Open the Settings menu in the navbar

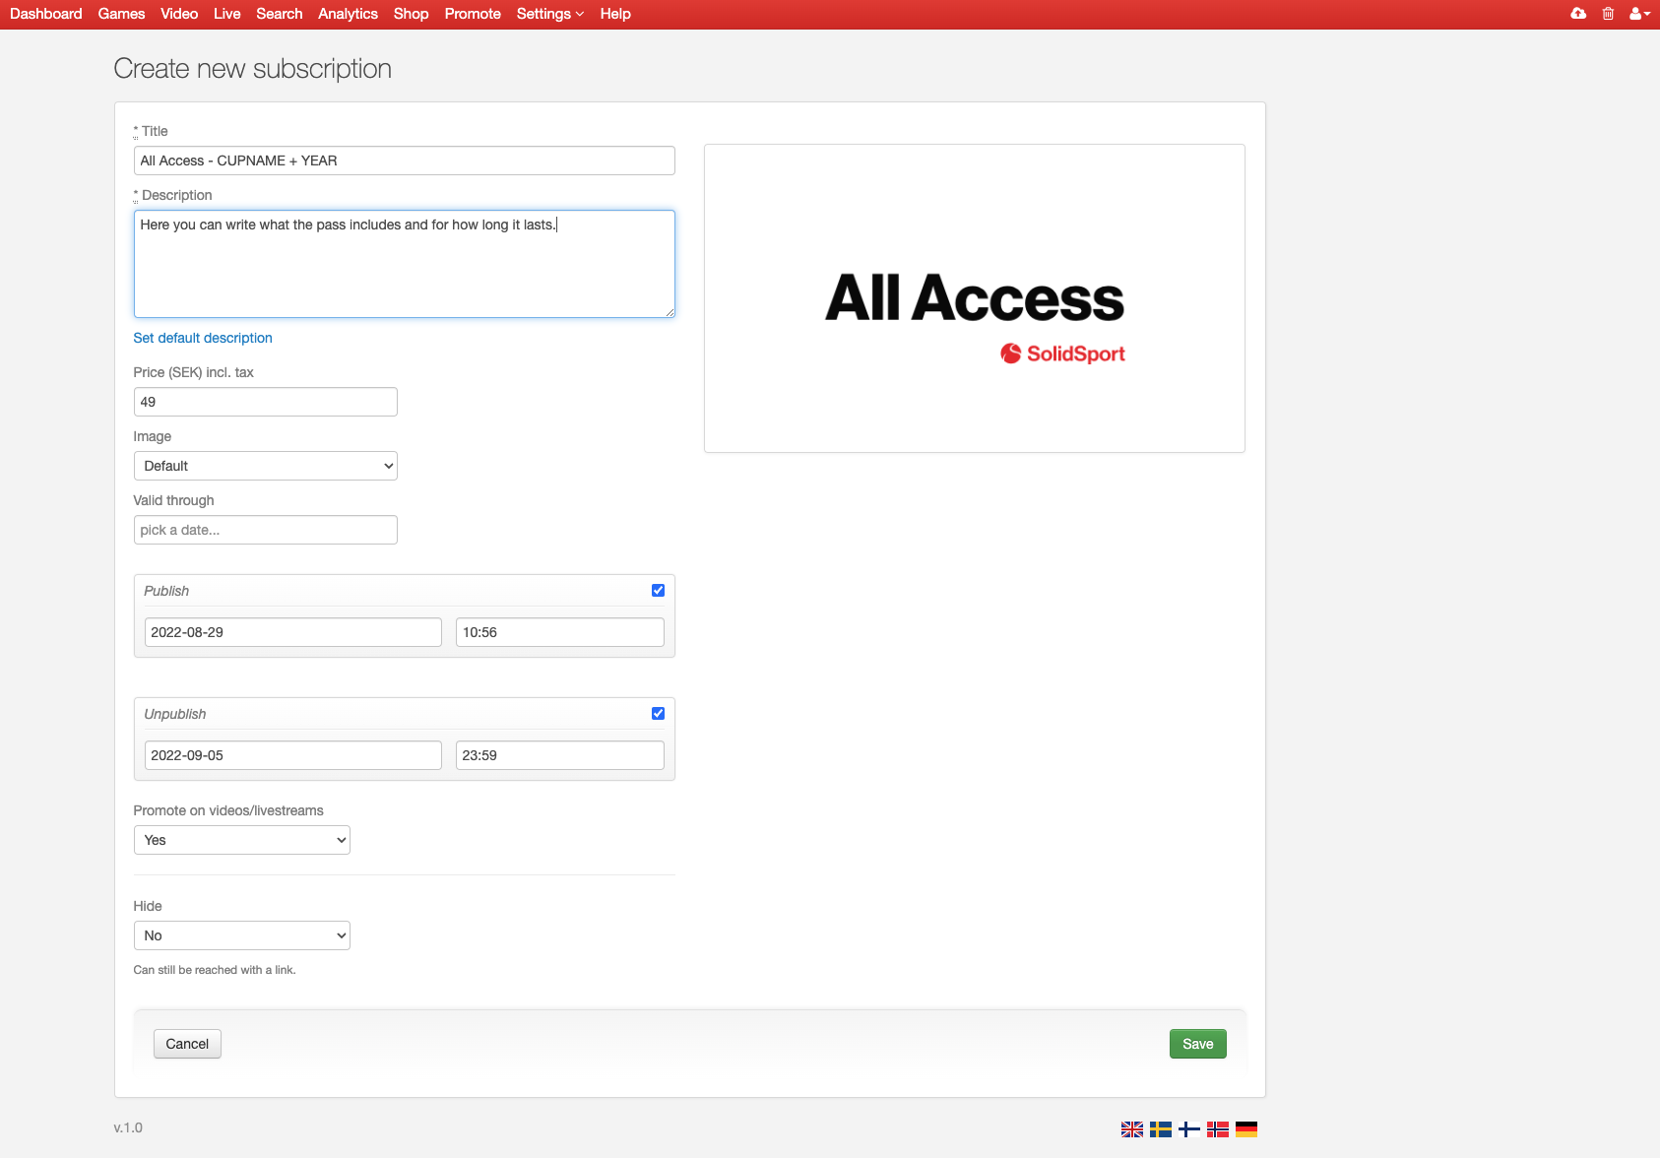549,14
